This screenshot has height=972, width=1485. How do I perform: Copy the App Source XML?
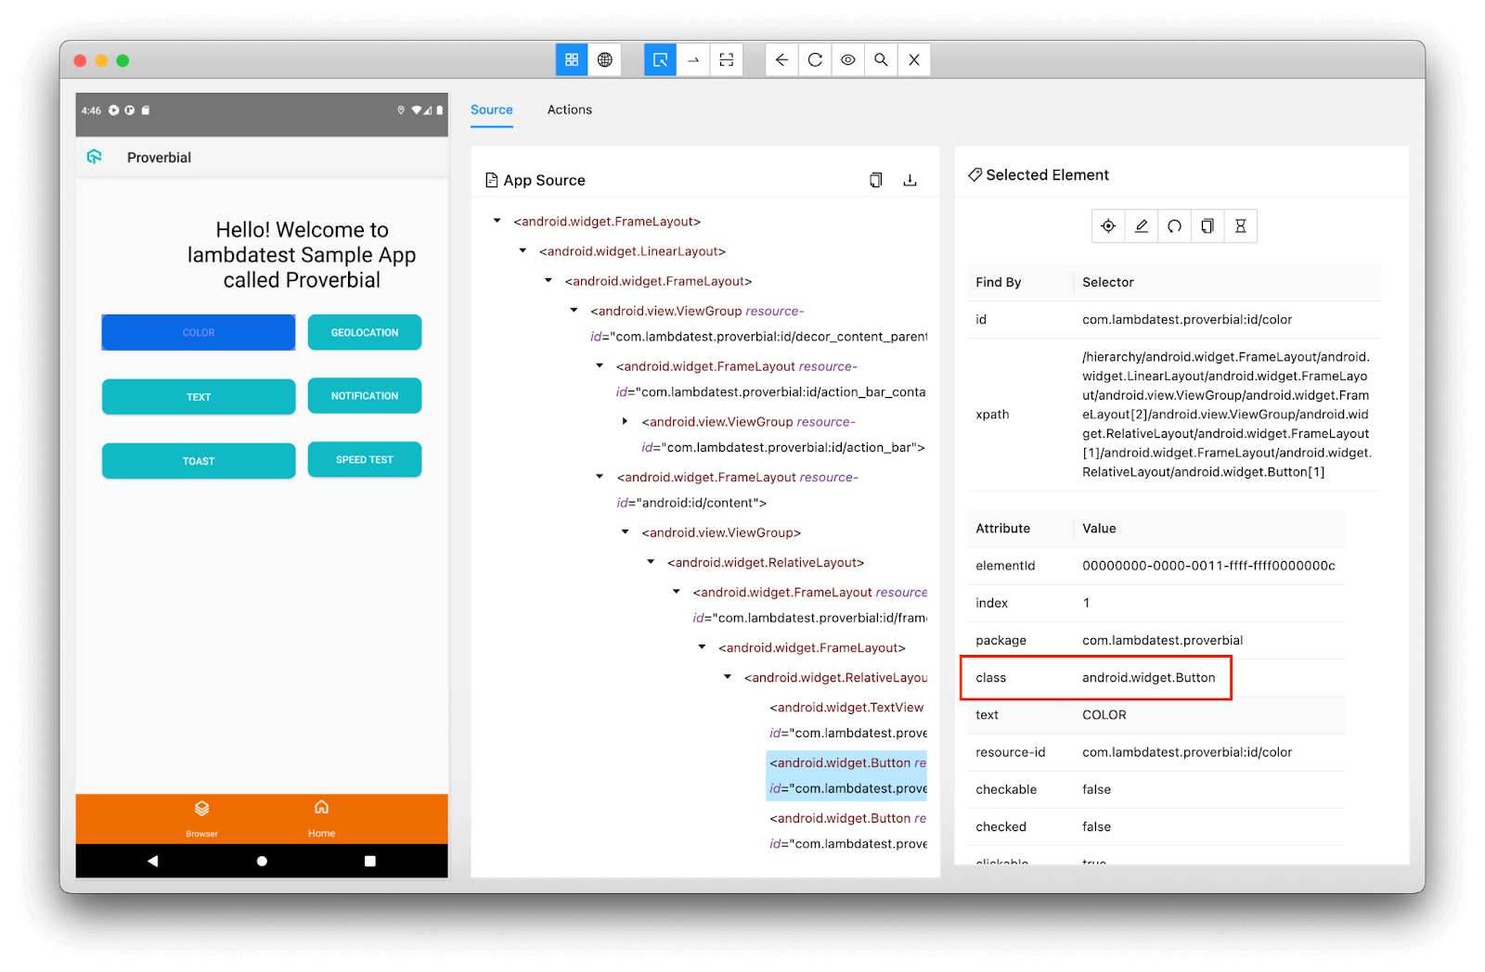point(876,180)
